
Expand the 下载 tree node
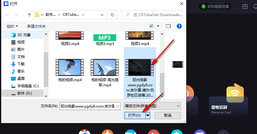(7, 64)
